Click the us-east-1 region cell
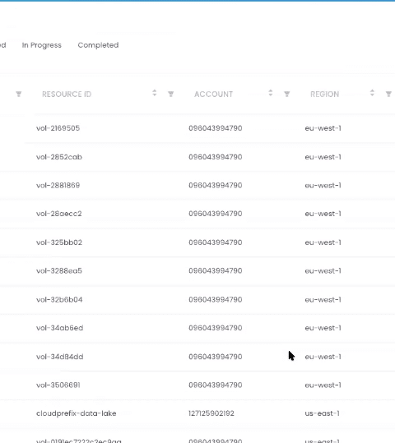The width and height of the screenshot is (395, 443). pyautogui.click(x=322, y=413)
